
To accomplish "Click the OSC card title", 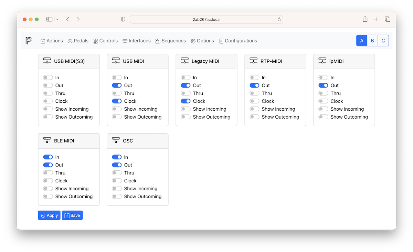I will (128, 141).
